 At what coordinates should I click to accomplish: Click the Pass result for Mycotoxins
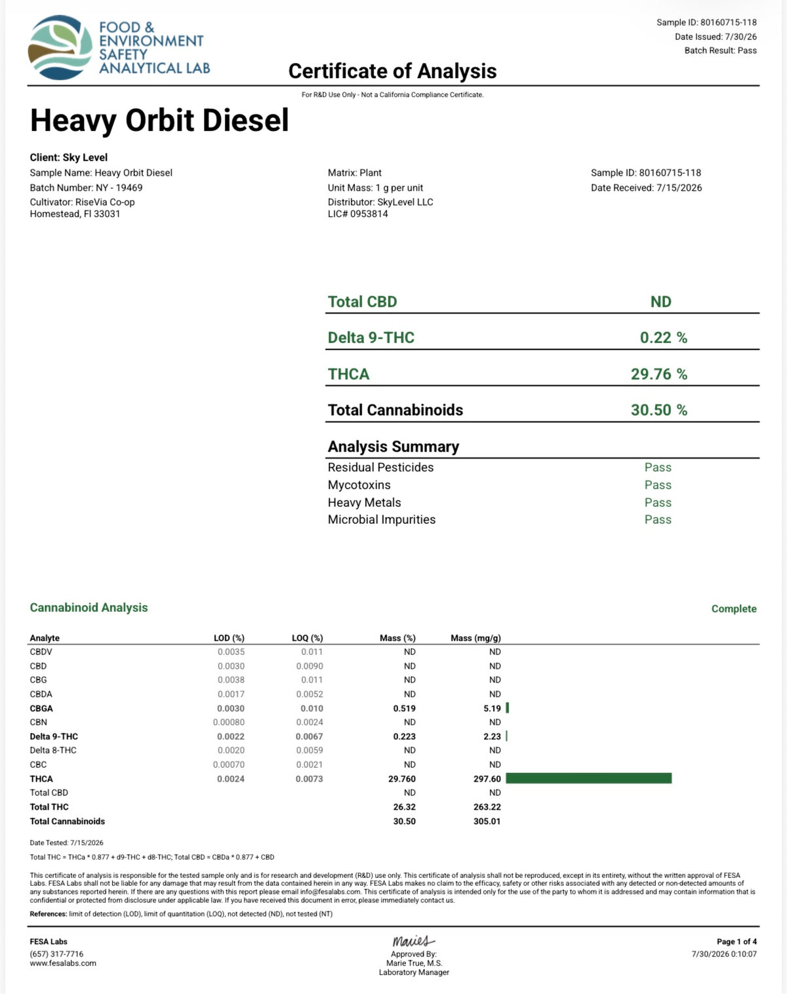tap(658, 485)
